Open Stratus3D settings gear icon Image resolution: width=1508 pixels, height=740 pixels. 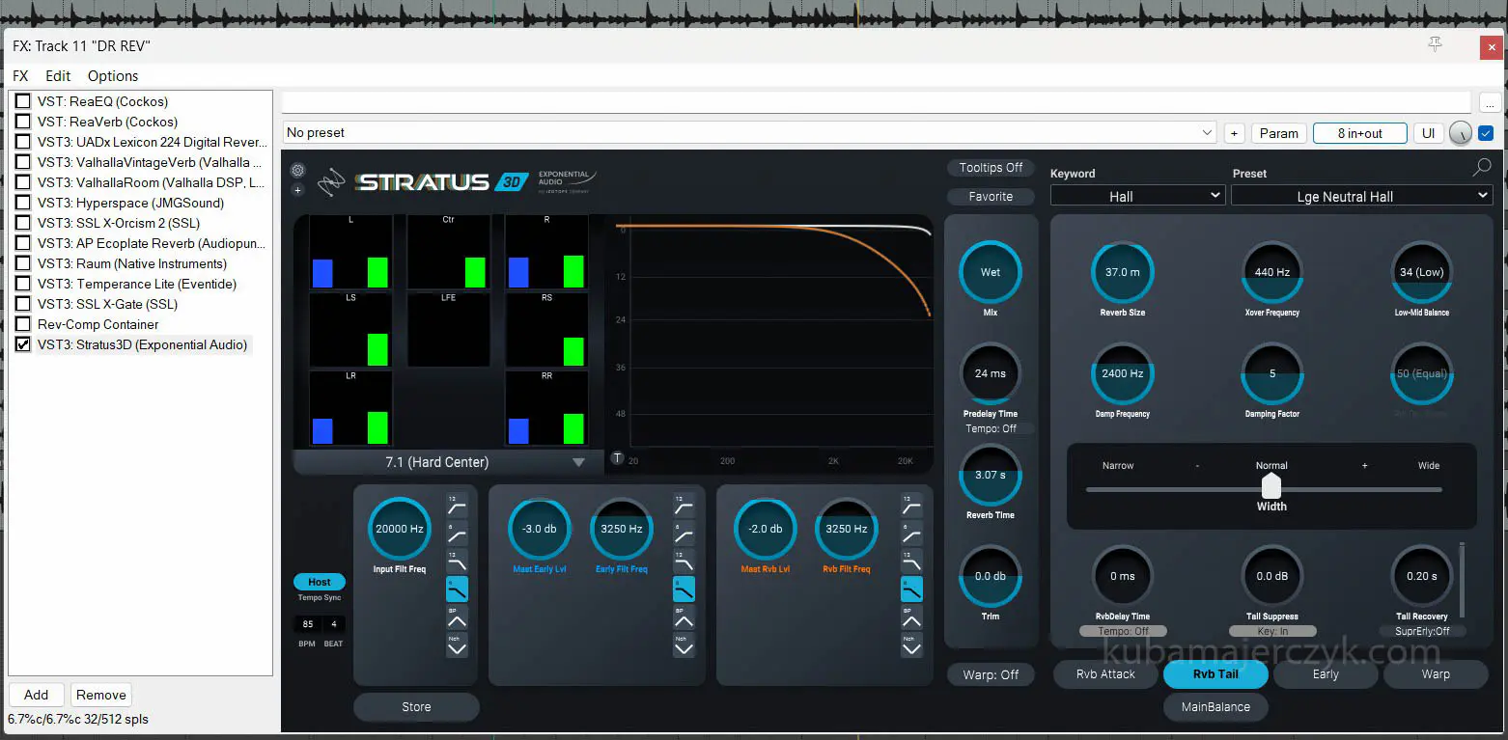pos(298,171)
